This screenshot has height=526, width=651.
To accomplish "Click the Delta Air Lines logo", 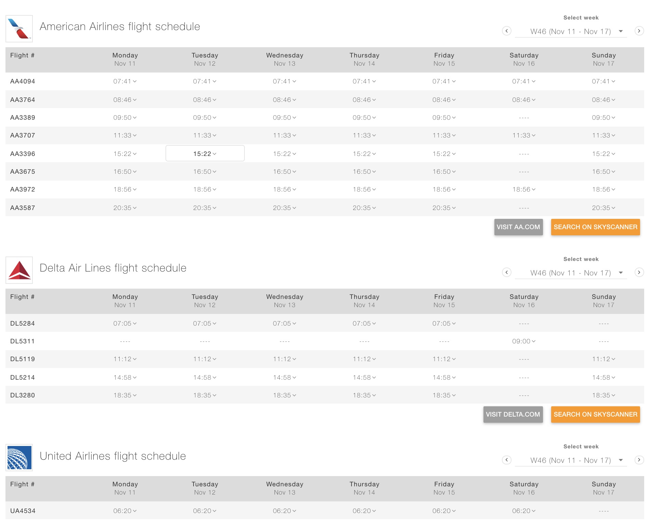I will pyautogui.click(x=19, y=270).
